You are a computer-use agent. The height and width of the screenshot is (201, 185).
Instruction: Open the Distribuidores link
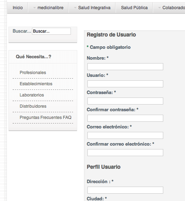coord(33,106)
